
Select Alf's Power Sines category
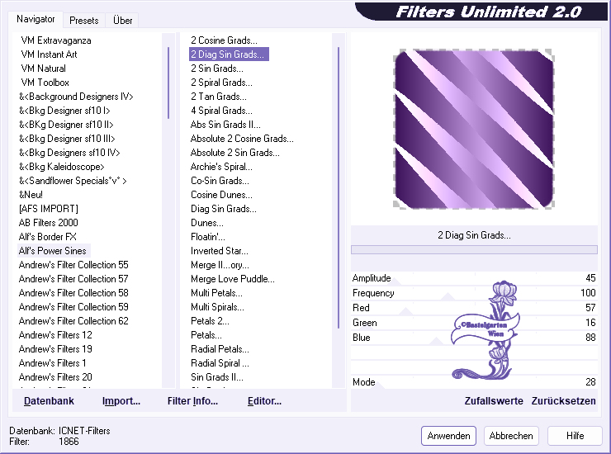pyautogui.click(x=53, y=251)
